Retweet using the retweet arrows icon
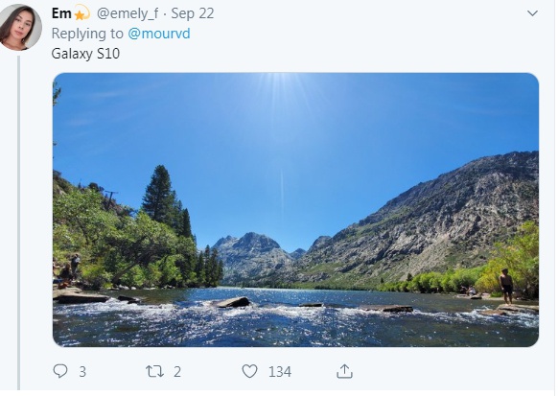The height and width of the screenshot is (396, 558). click(x=154, y=372)
